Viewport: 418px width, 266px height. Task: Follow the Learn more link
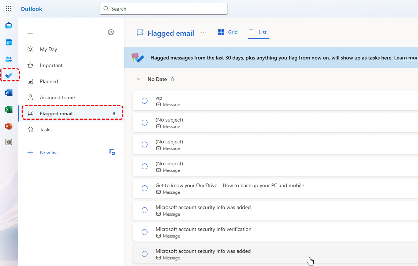click(406, 58)
